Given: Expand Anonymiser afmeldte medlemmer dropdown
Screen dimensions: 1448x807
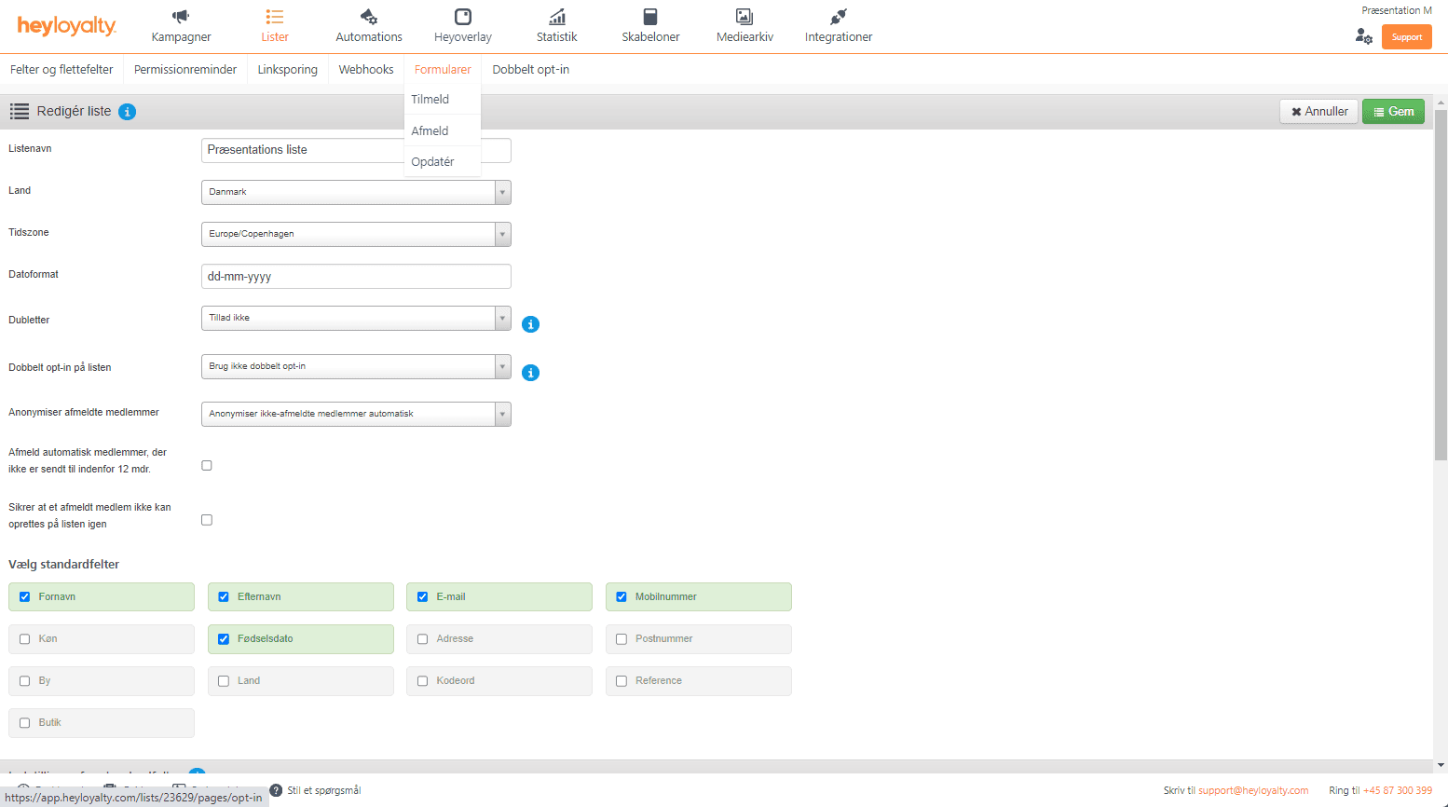Looking at the screenshot, I should (356, 414).
